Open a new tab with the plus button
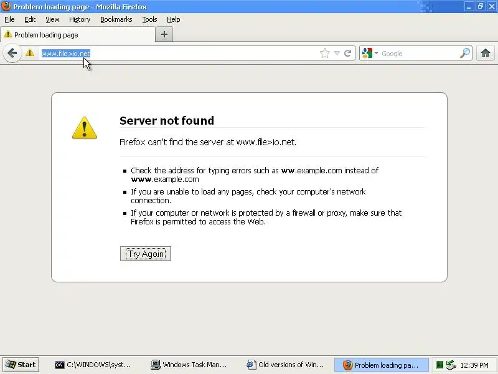 164,34
